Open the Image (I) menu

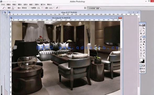14,4
